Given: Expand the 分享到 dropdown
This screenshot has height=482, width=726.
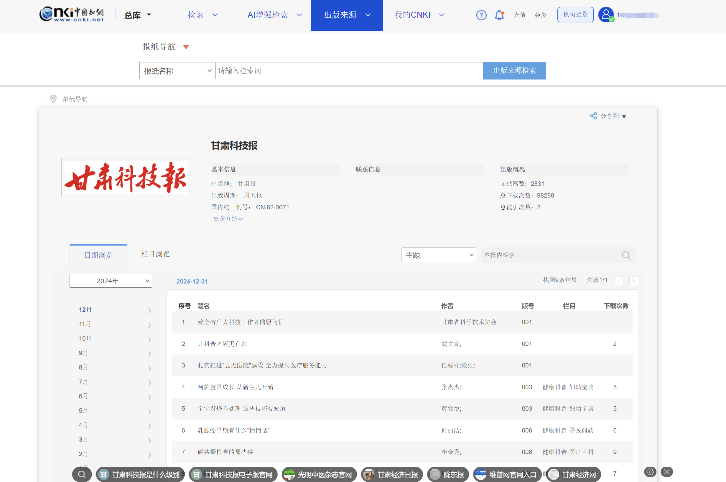Looking at the screenshot, I should pyautogui.click(x=624, y=117).
